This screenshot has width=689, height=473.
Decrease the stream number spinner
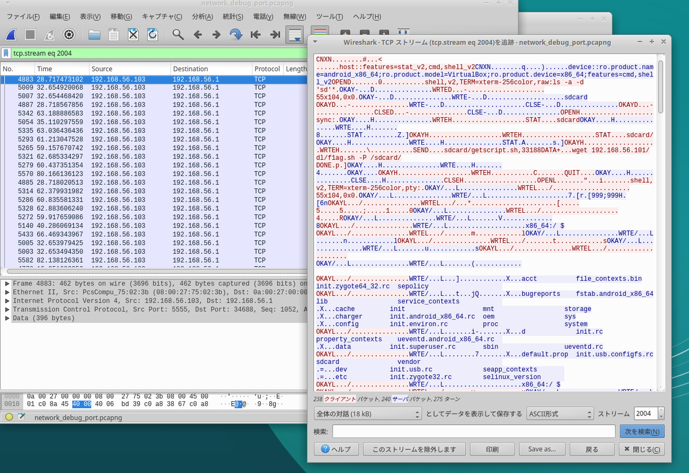[x=661, y=417]
